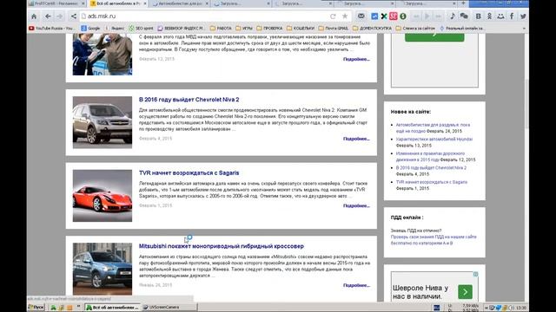This screenshot has width=556, height=312.
Task: Close the active Всё об автомобилях tab
Action: coord(145,3)
